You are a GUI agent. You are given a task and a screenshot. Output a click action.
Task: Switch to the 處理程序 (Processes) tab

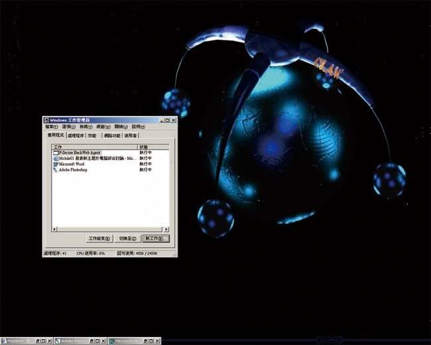(x=76, y=135)
